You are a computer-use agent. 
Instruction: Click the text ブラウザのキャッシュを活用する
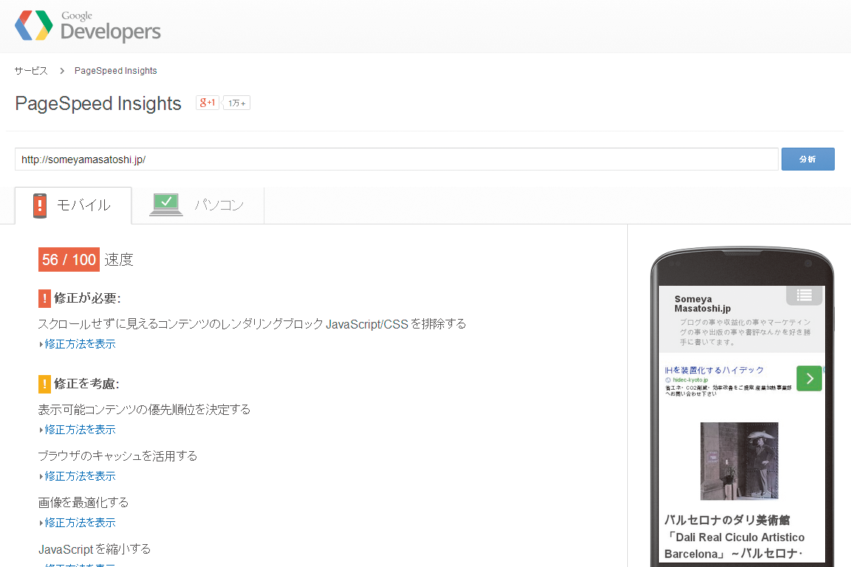117,456
